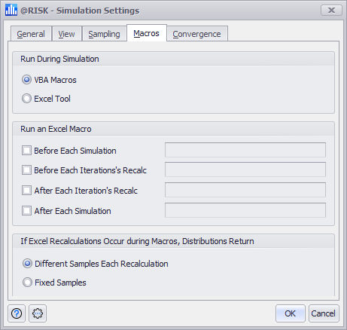Screen dimensions: 347x330
Task: Switch to the Convergence tab
Action: click(x=197, y=34)
